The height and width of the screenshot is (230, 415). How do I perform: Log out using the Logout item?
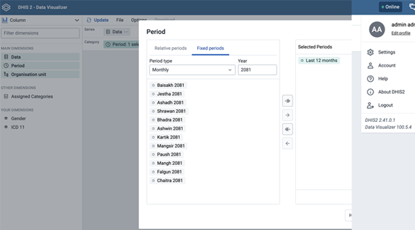(385, 105)
